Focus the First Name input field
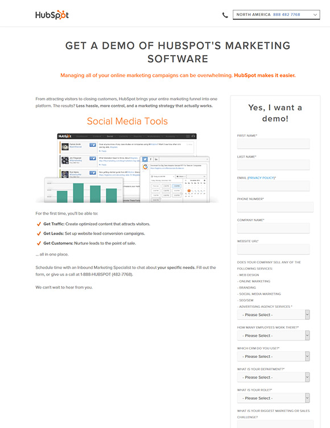Image resolution: width=330 pixels, height=428 pixels. (x=273, y=143)
